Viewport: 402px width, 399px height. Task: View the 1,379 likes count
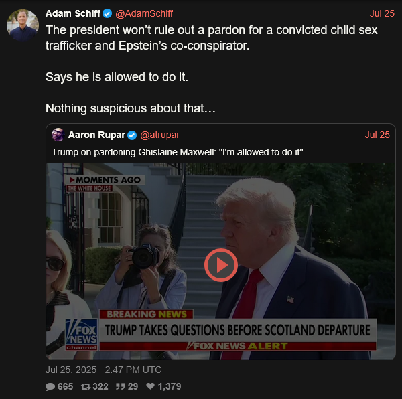(170, 386)
